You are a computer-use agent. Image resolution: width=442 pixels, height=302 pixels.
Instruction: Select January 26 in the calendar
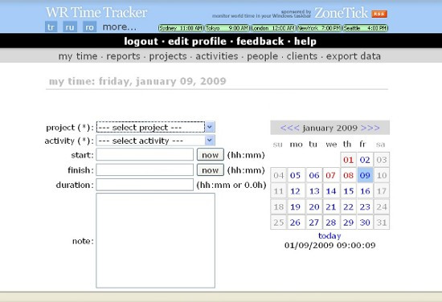[x=296, y=222]
